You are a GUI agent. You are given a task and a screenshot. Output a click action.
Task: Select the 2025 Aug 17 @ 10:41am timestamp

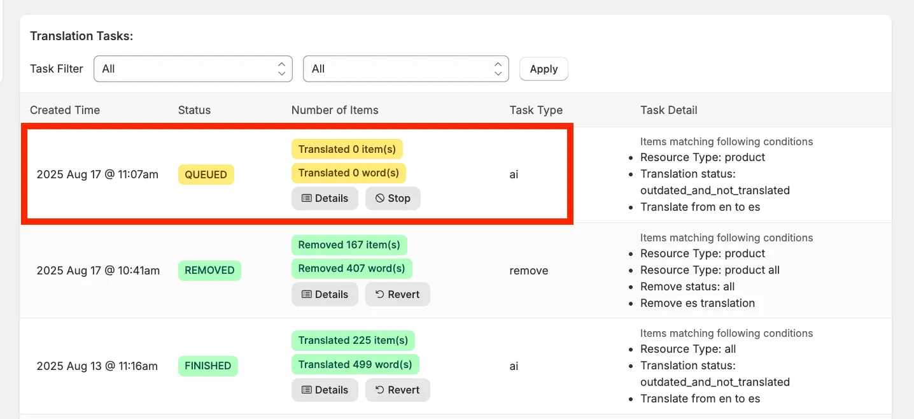(98, 271)
